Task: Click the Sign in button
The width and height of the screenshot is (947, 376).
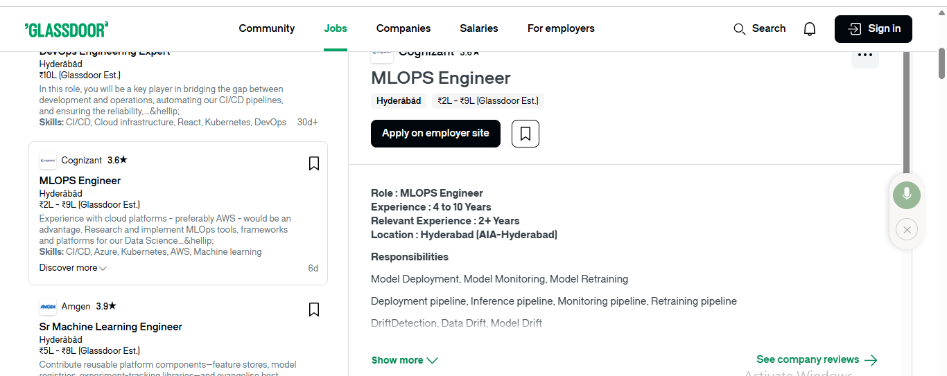Action: [874, 29]
